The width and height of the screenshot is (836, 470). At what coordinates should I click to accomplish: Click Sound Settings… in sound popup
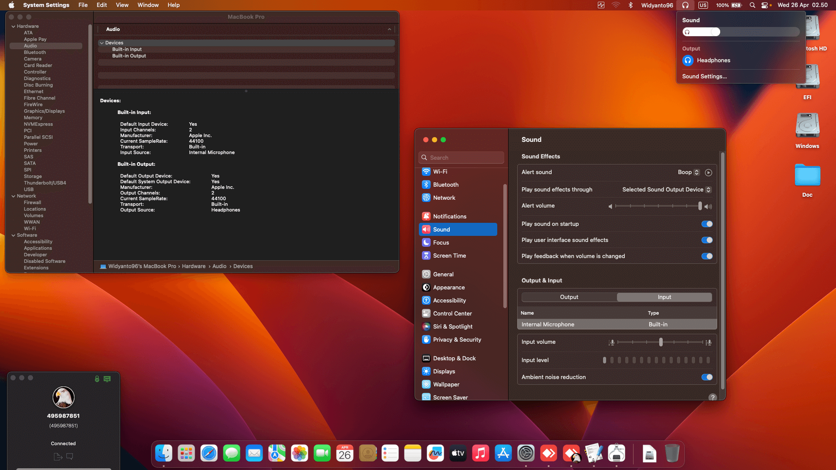pos(705,77)
